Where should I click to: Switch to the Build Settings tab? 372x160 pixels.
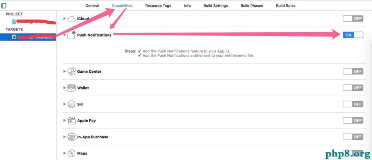tap(216, 6)
